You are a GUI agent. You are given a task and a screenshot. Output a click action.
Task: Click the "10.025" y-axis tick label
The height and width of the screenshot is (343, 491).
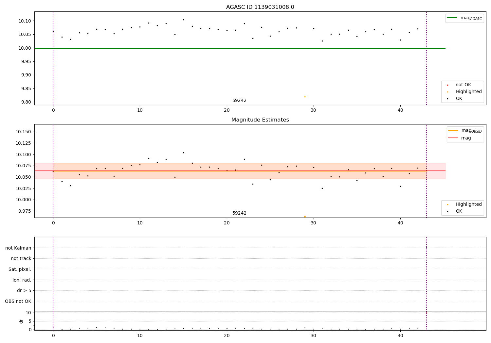tap(23, 189)
